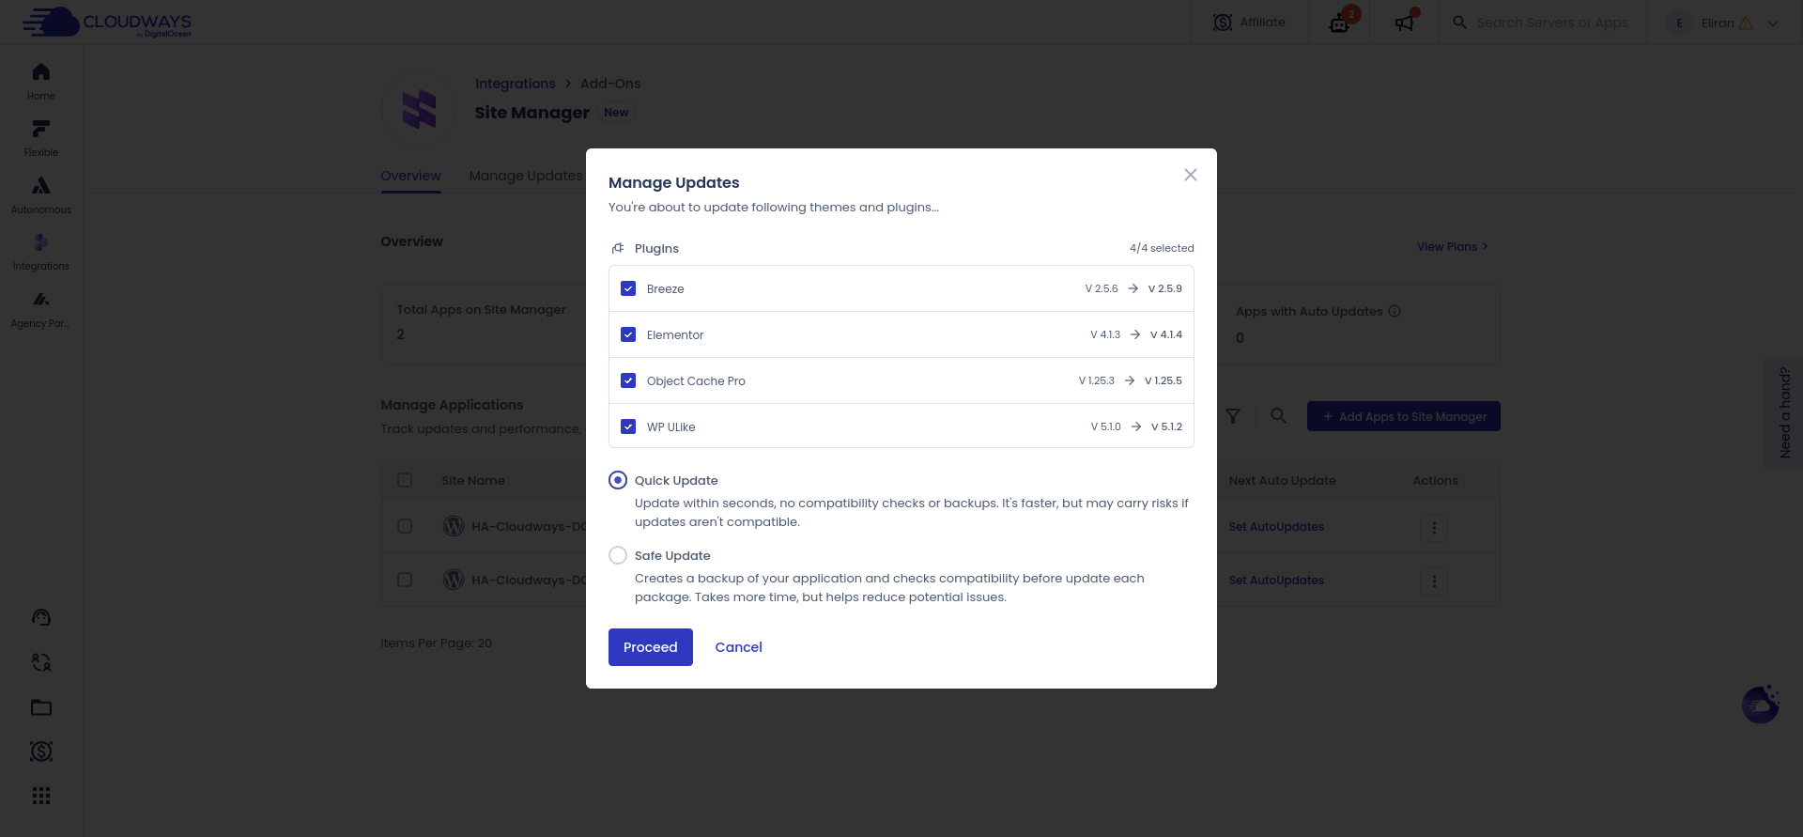Open the projects folder sidebar icon
The width and height of the screenshot is (1803, 837).
coord(41,707)
